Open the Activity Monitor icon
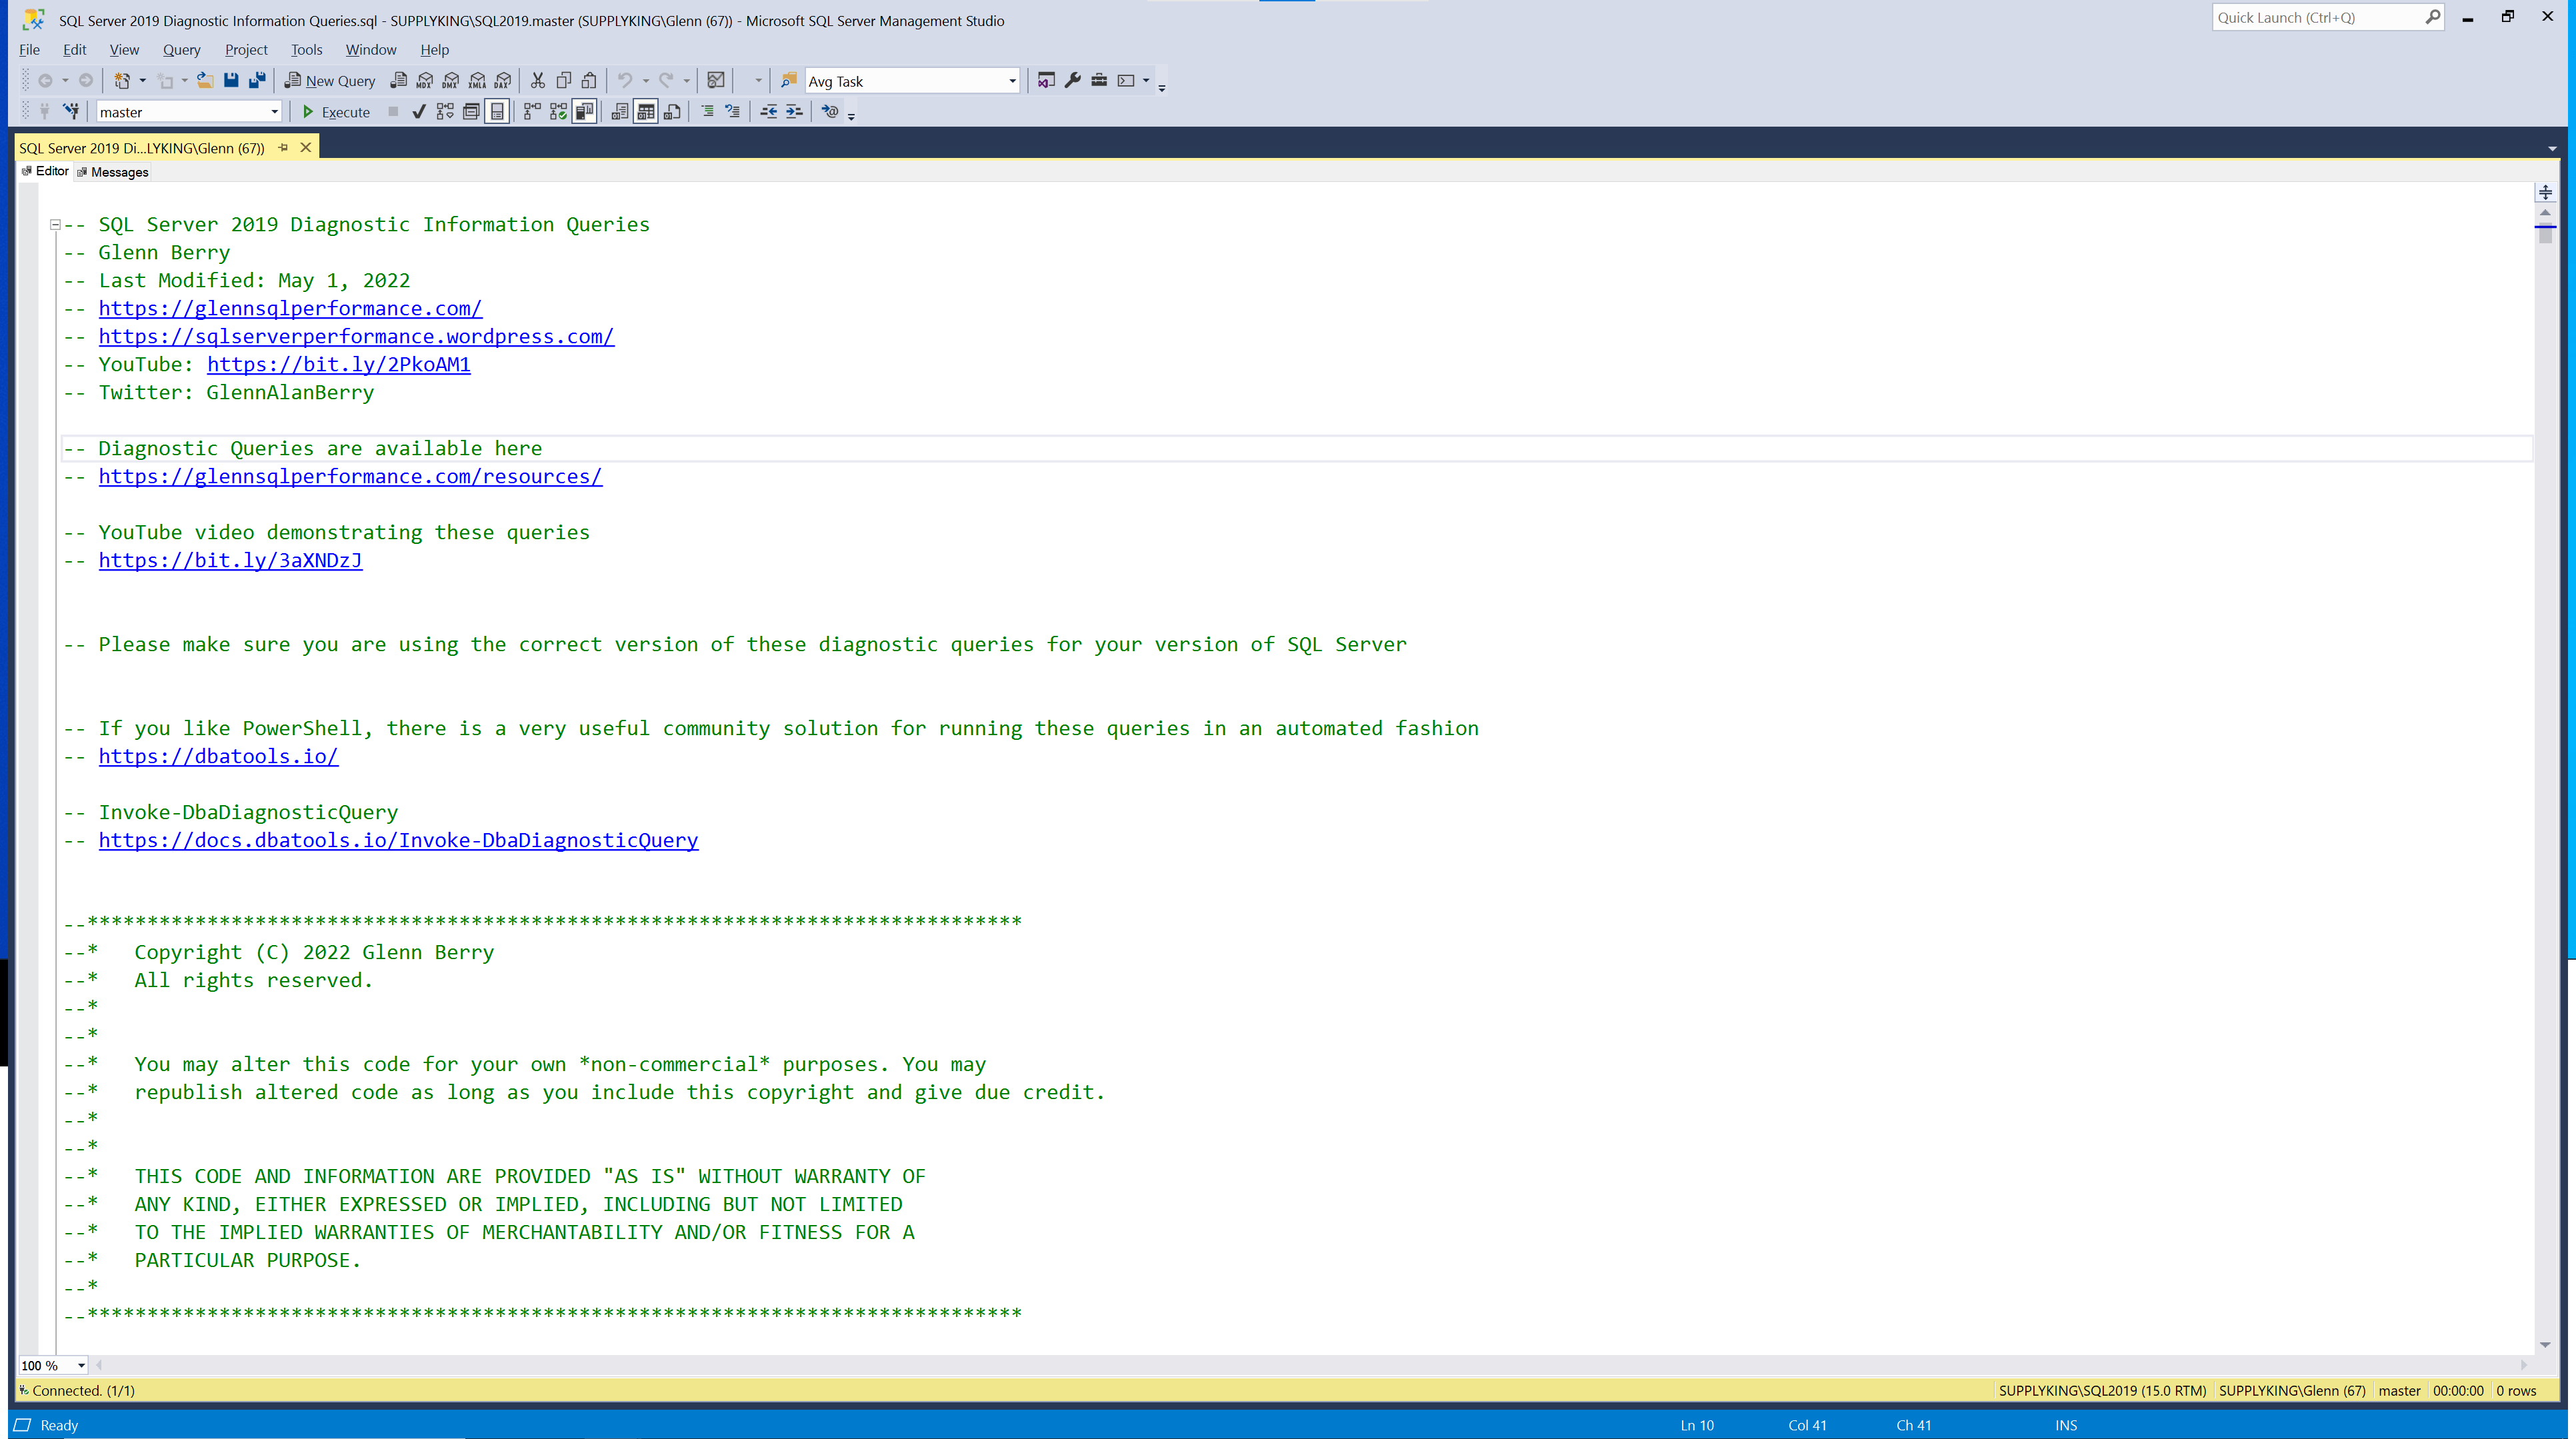Screen dimensions: 2576x1439 point(716,80)
